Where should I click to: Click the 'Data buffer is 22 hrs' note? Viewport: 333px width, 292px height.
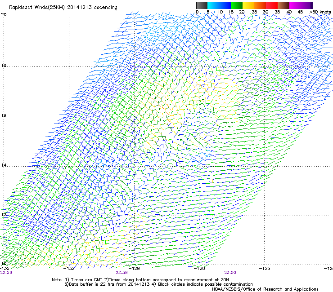[158, 284]
